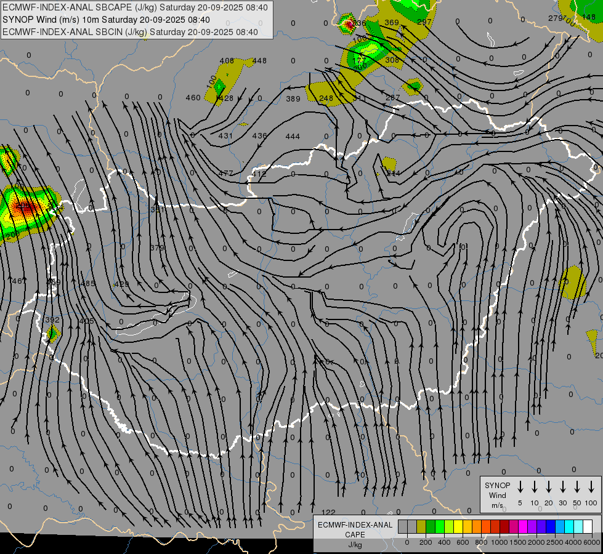Click the SBCIN title line
This screenshot has width=603, height=554.
[130, 32]
